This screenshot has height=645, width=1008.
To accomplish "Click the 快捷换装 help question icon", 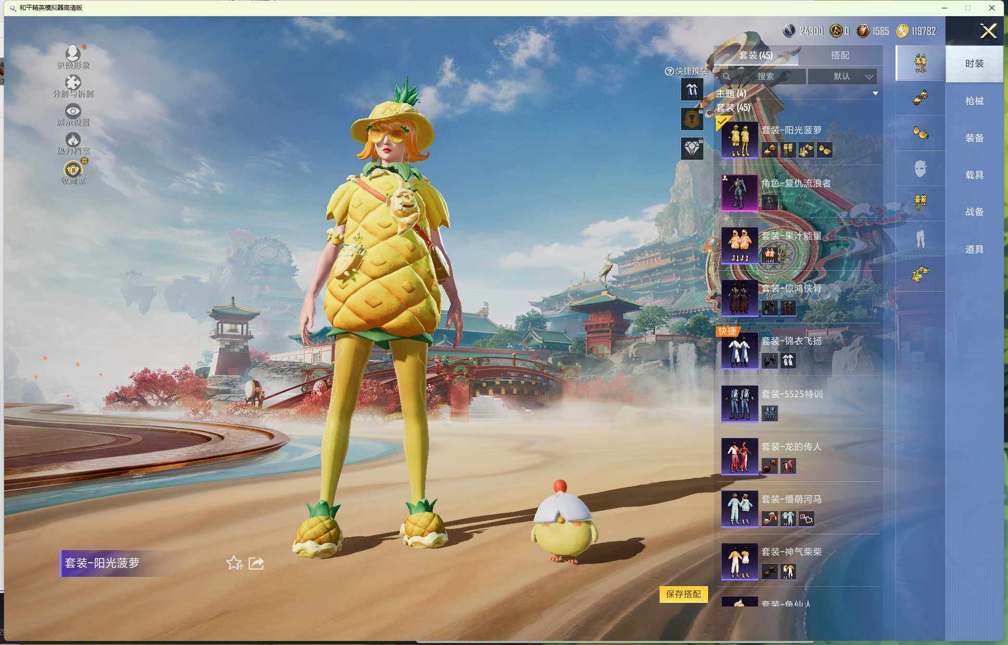I will 670,71.
